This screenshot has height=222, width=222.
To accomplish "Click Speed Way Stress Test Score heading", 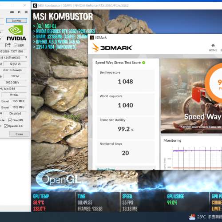I will point(118,63).
